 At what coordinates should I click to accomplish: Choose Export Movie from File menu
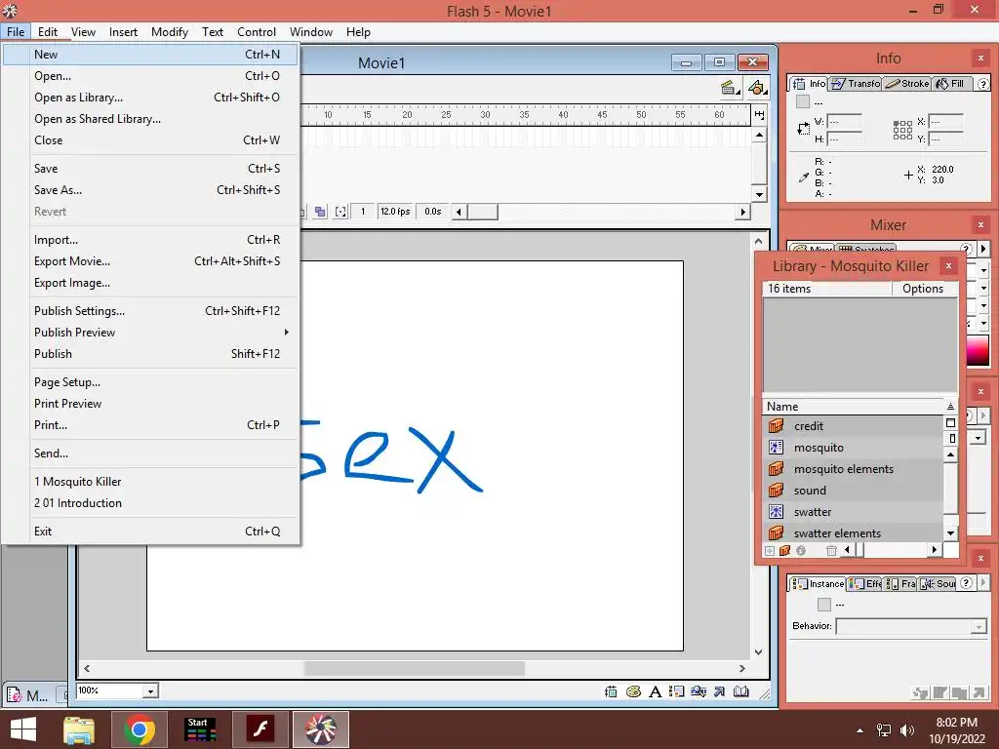150,261
